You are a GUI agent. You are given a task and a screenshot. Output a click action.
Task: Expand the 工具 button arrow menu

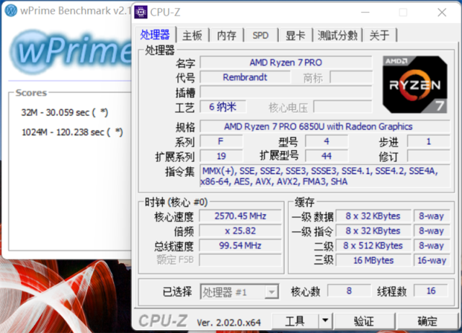tap(325, 320)
